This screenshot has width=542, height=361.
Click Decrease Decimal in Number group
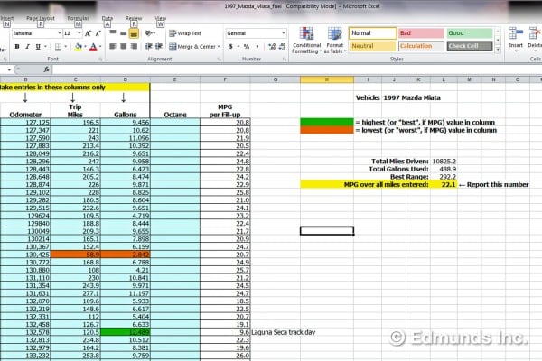click(282, 46)
